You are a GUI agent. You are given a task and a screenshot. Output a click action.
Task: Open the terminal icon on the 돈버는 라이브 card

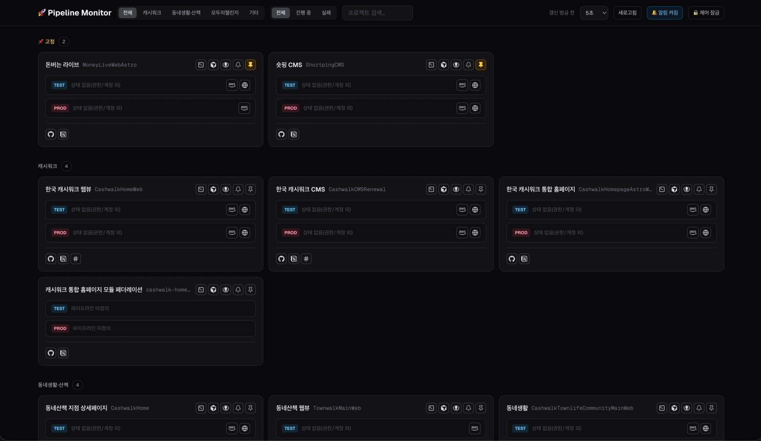pos(201,65)
